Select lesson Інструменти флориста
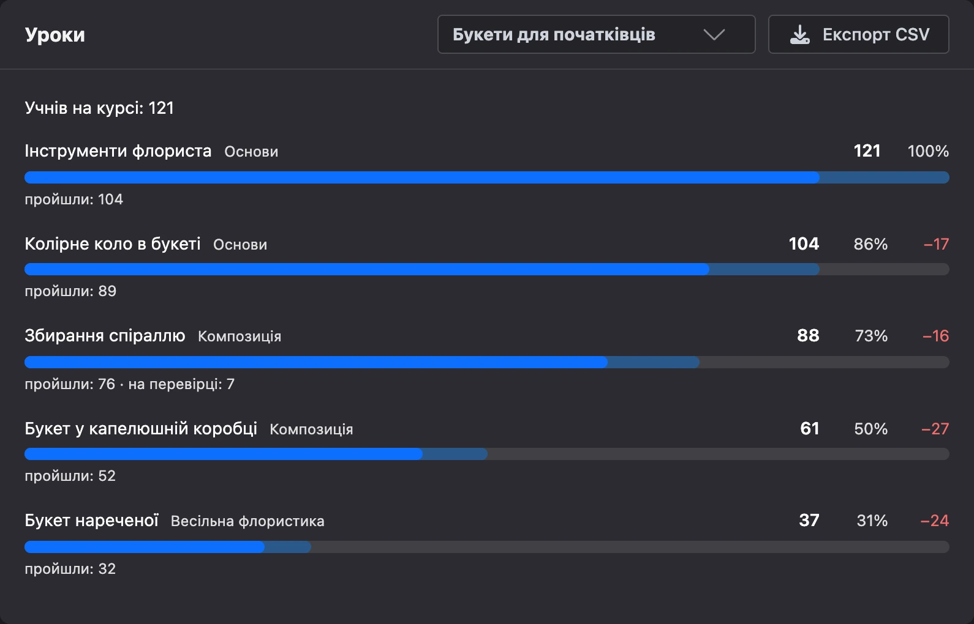This screenshot has width=974, height=624. pyautogui.click(x=118, y=150)
